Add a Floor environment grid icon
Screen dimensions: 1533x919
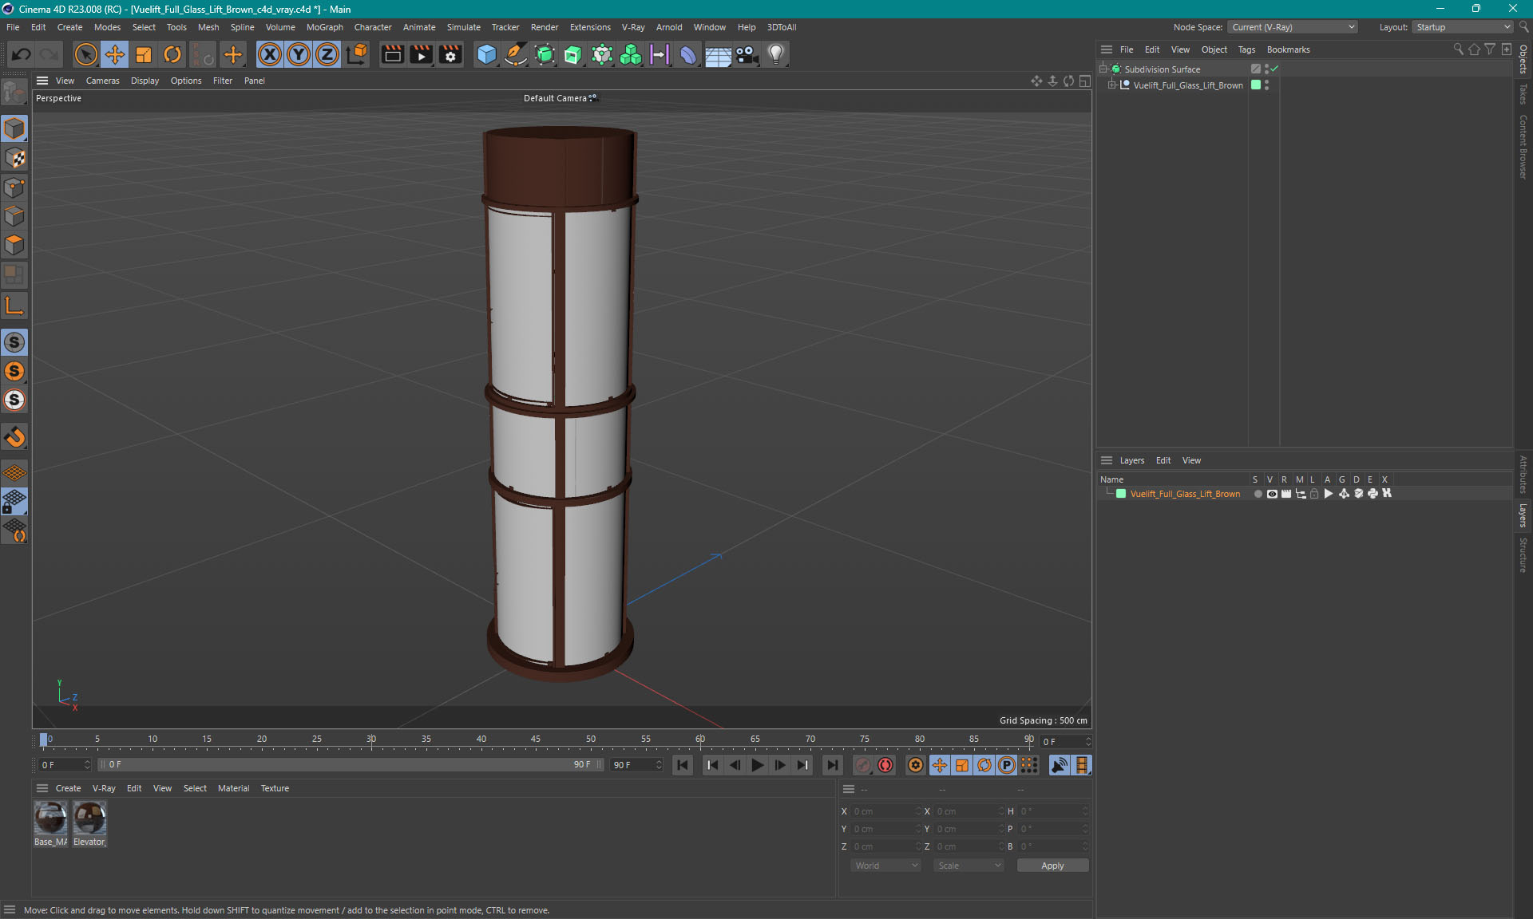(718, 54)
